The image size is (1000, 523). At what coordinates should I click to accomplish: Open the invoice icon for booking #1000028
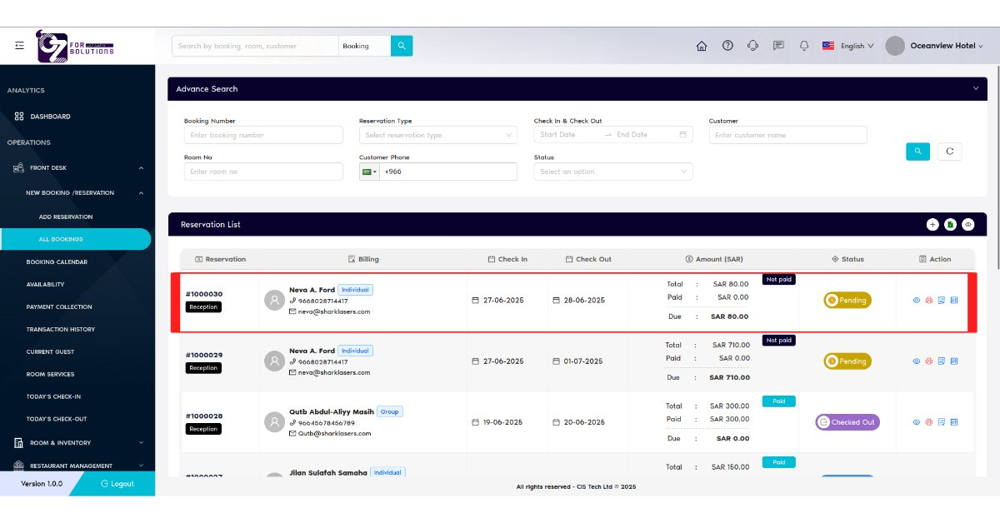(x=953, y=422)
